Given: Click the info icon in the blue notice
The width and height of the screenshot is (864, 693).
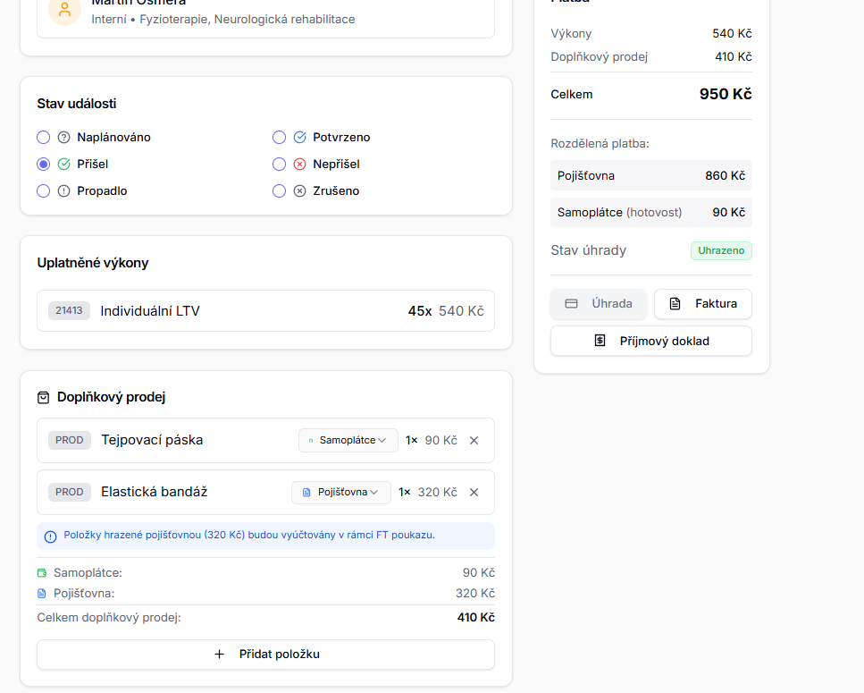Looking at the screenshot, I should 51,537.
